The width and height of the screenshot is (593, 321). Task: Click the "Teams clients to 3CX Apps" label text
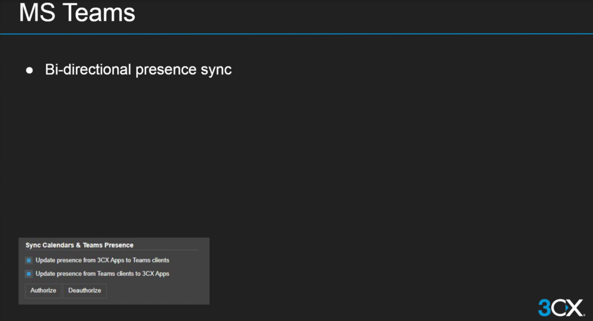pyautogui.click(x=102, y=274)
